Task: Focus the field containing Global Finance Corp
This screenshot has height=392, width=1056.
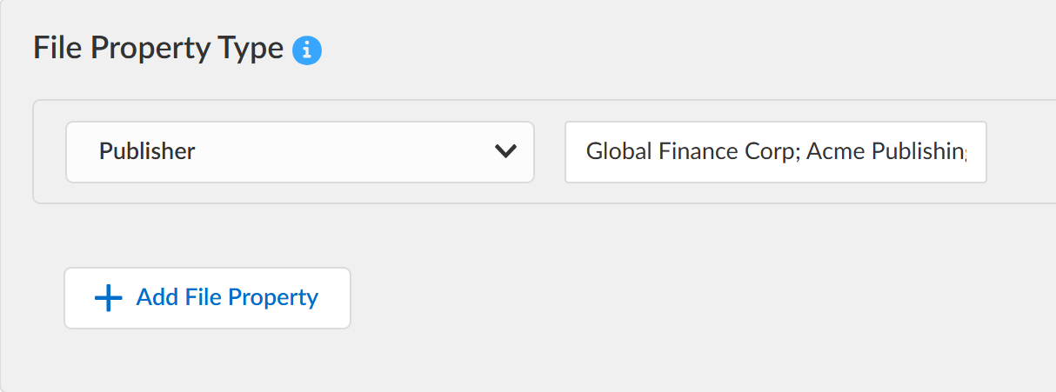Action: coord(775,152)
